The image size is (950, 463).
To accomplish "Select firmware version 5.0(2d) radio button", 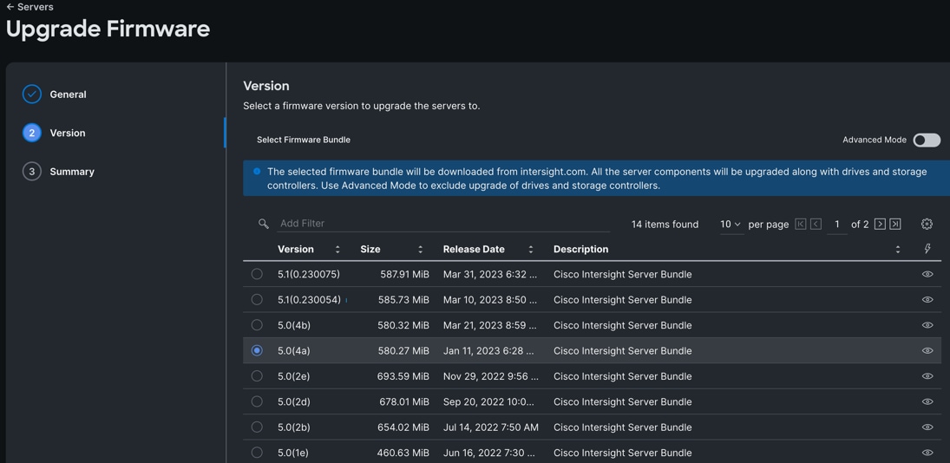I will point(257,401).
